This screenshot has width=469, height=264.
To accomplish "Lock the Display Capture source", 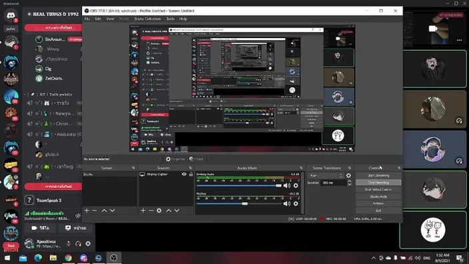I will 191,174.
